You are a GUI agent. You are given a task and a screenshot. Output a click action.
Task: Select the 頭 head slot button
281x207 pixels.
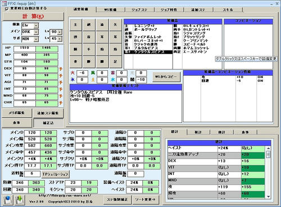tap(75, 37)
